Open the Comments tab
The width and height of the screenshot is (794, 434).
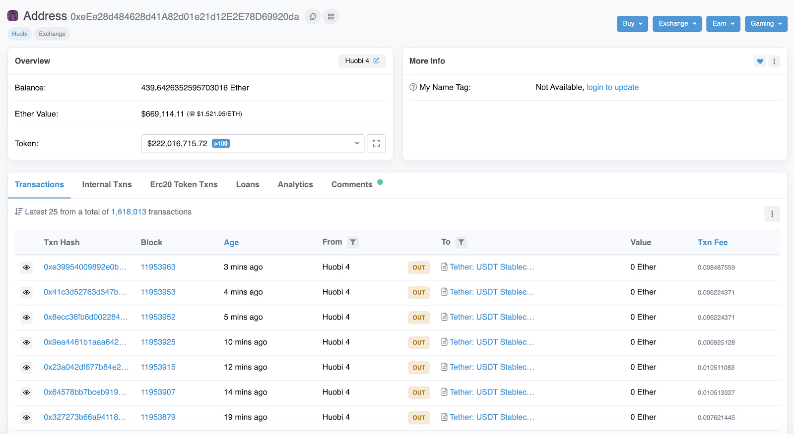tap(352, 184)
